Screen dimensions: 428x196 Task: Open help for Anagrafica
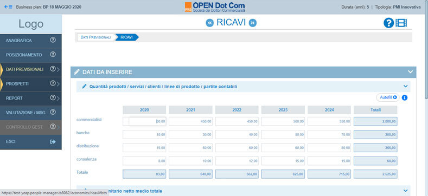(x=53, y=40)
